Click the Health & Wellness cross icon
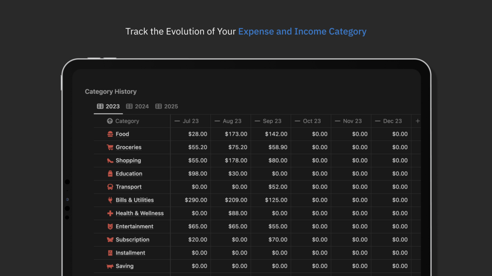492x276 pixels. [x=110, y=213]
